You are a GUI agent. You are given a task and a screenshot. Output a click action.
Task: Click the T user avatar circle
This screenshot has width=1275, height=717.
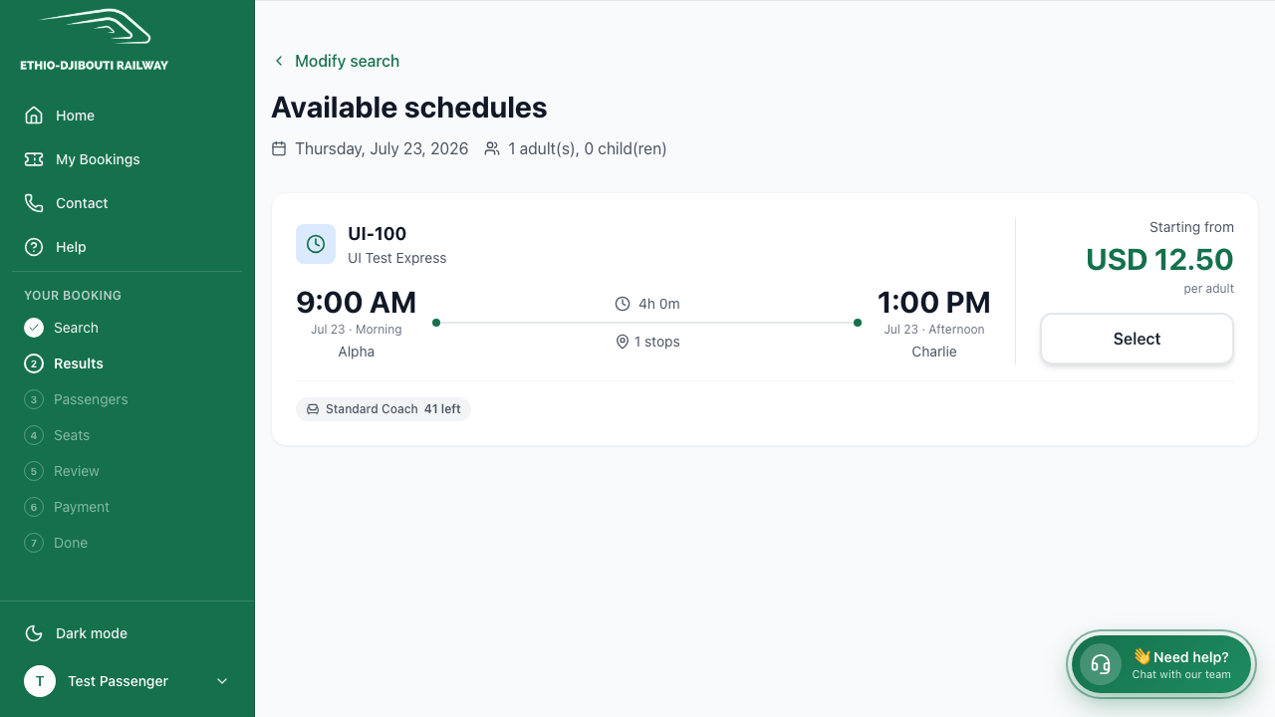click(40, 681)
